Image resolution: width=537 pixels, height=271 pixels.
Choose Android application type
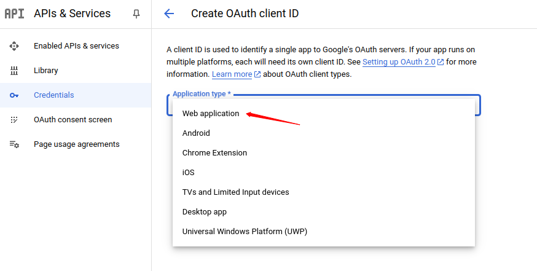[324, 133]
